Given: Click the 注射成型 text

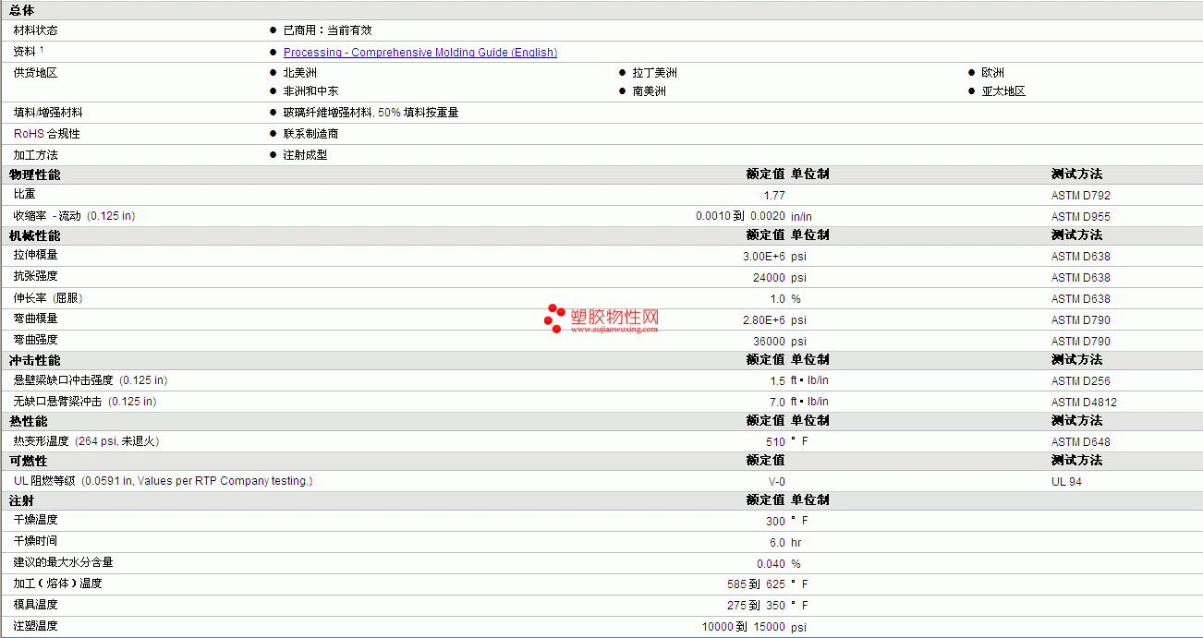Looking at the screenshot, I should point(306,155).
